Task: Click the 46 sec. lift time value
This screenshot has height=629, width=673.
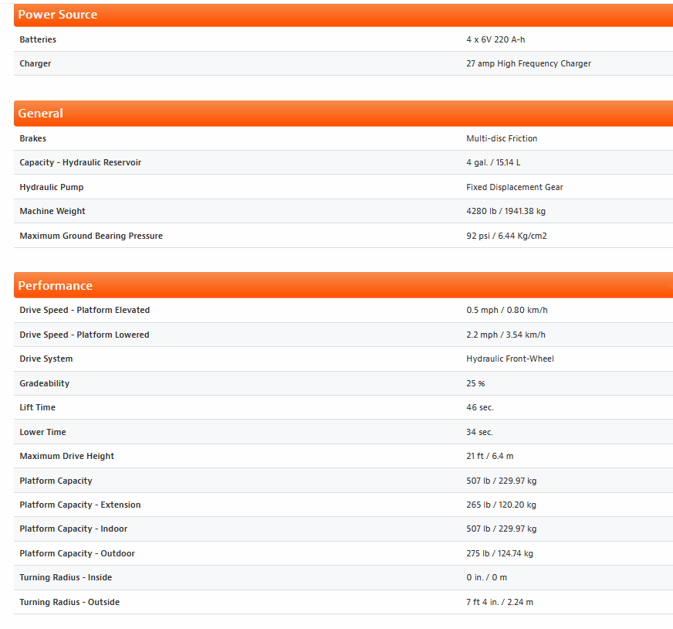Action: pyautogui.click(x=479, y=408)
